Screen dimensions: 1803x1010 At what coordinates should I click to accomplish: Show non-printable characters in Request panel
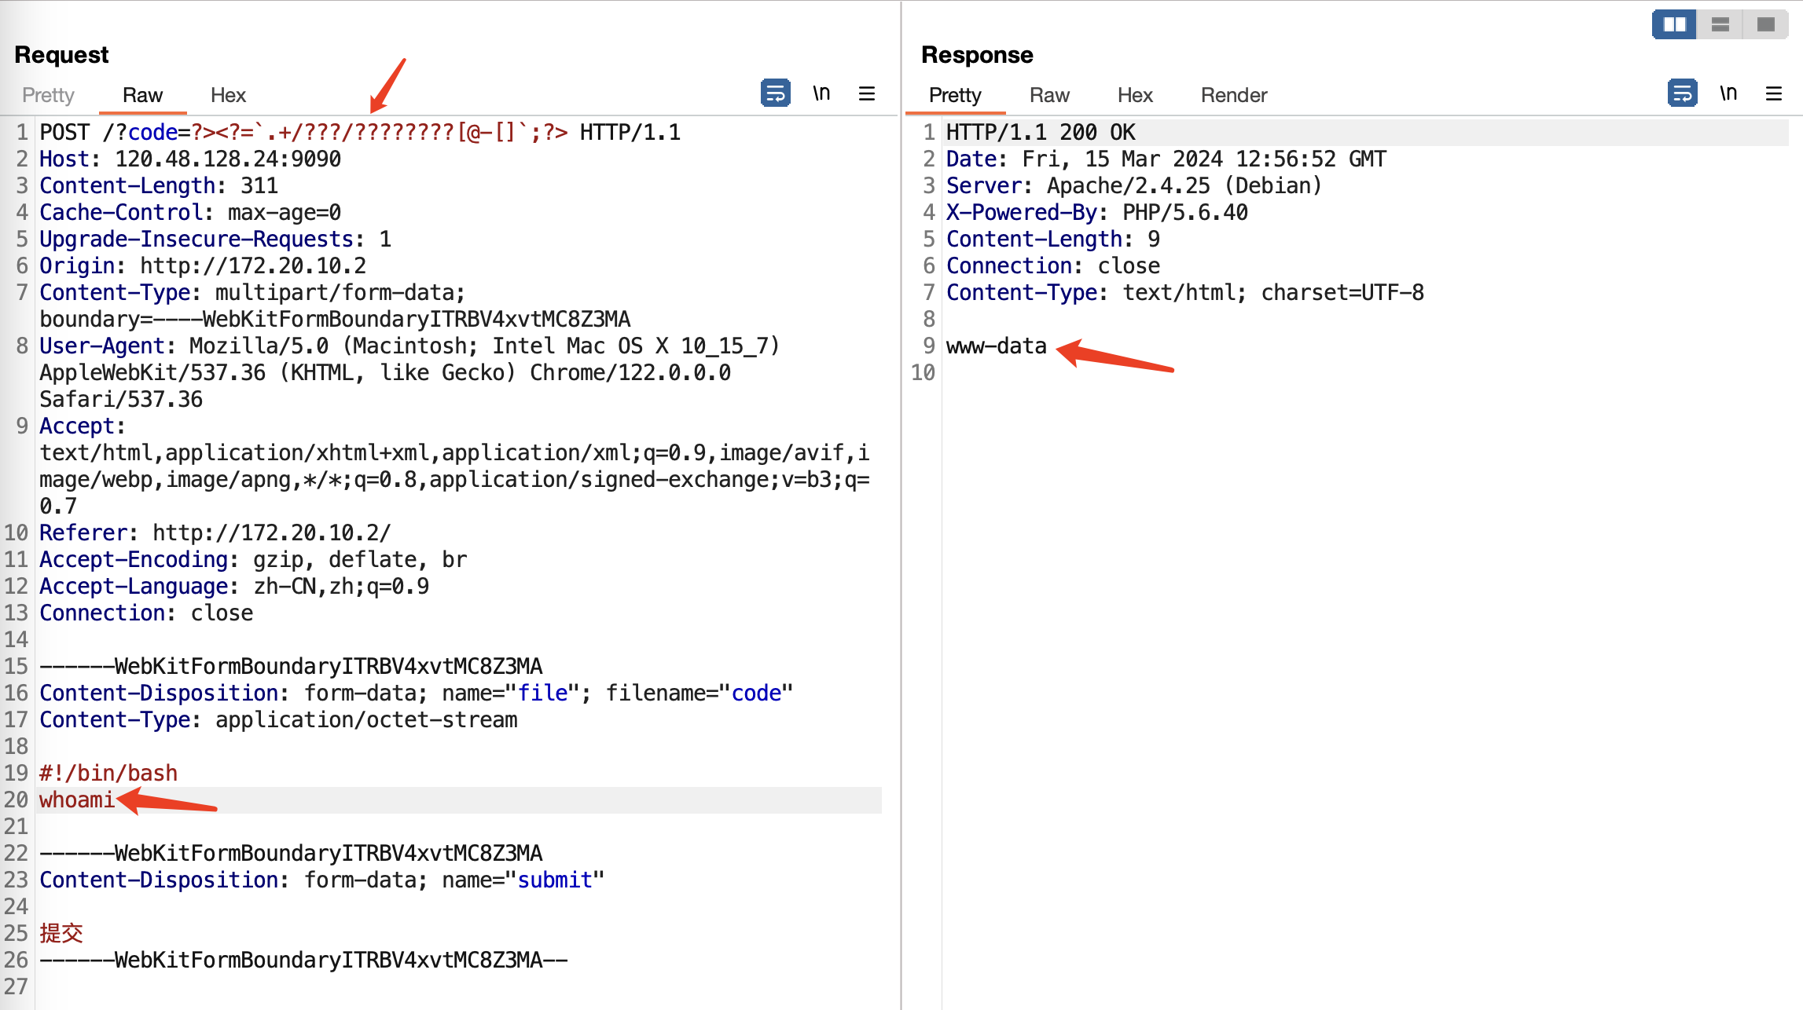(x=821, y=93)
